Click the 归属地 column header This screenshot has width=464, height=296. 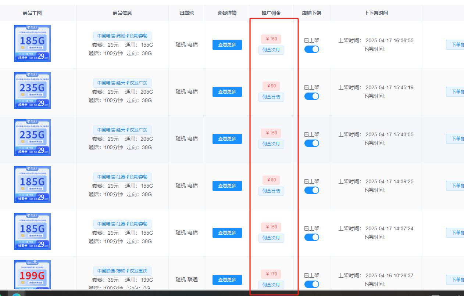click(x=187, y=13)
